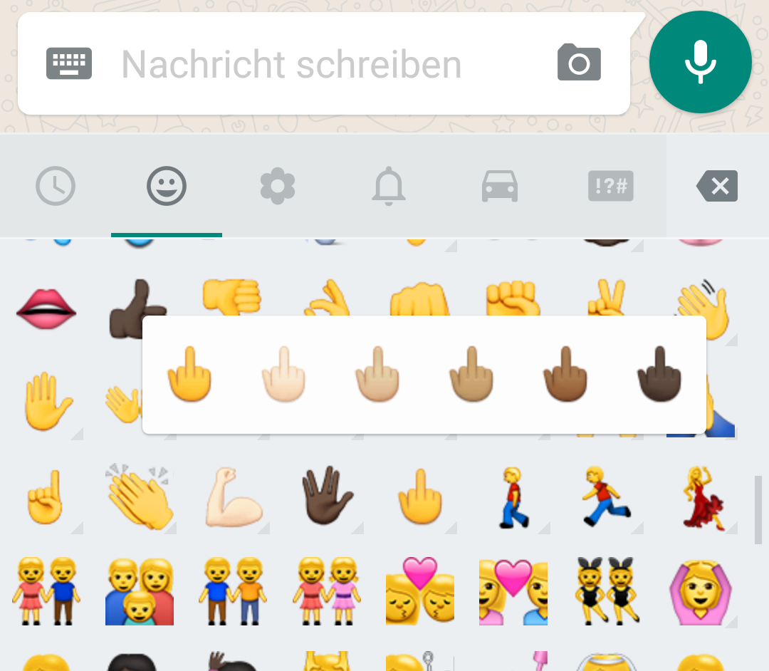This screenshot has height=671, width=769.
Task: Open the car travel emoji tab
Action: 500,186
